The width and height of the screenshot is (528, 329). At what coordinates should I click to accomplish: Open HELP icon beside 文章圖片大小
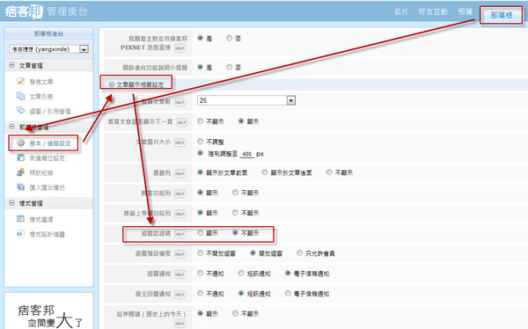(180, 143)
